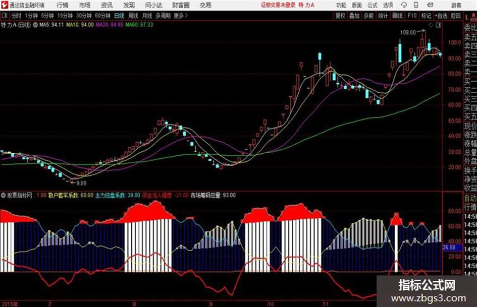477x307 pixels.
Task: Click month 10 on the timeline axis
Action: [271, 303]
